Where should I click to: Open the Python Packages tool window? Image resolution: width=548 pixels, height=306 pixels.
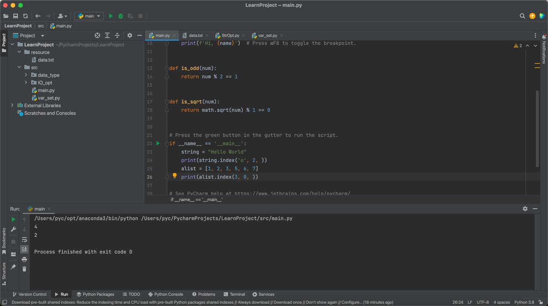(x=95, y=294)
